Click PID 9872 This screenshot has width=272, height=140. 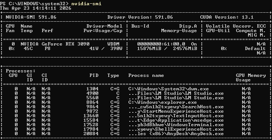coord(92,111)
